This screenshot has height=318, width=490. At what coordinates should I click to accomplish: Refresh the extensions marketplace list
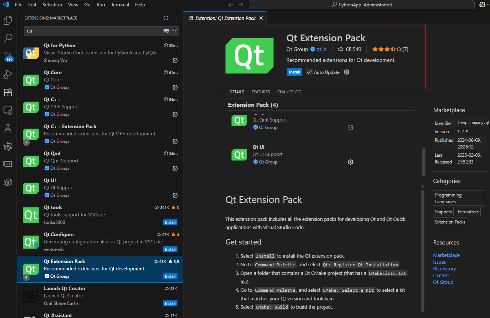pyautogui.click(x=166, y=18)
